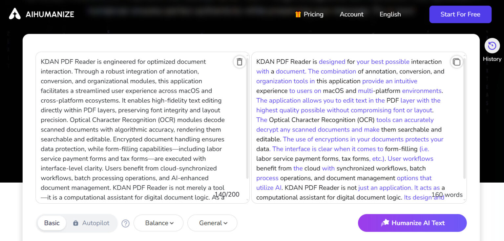The height and width of the screenshot is (241, 504).
Task: Copy the humanized output text
Action: pyautogui.click(x=456, y=62)
